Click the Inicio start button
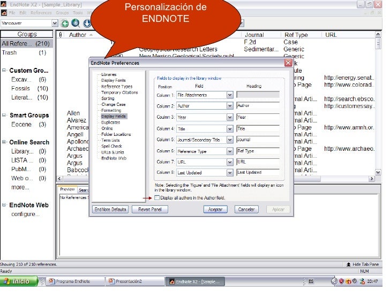This screenshot has height=292, width=390. coord(19,281)
